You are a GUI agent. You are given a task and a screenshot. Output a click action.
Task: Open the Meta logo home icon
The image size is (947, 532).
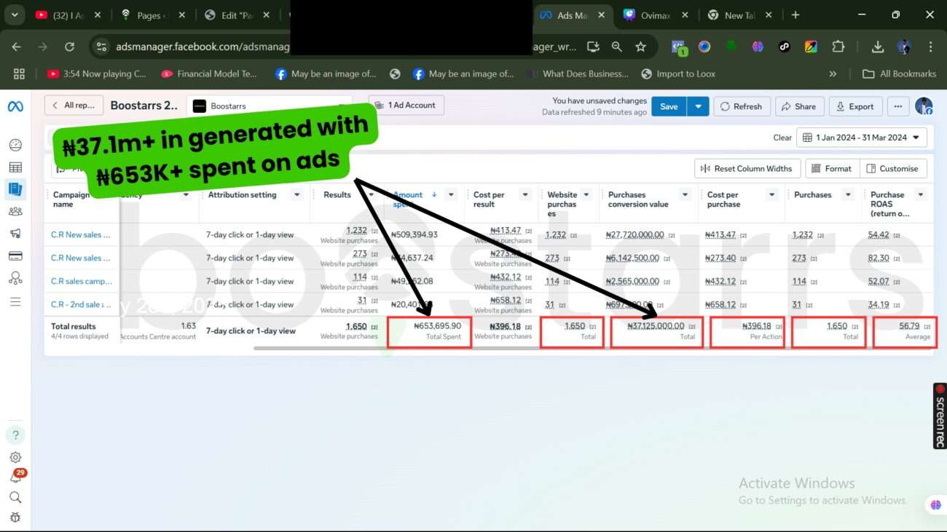click(x=15, y=106)
